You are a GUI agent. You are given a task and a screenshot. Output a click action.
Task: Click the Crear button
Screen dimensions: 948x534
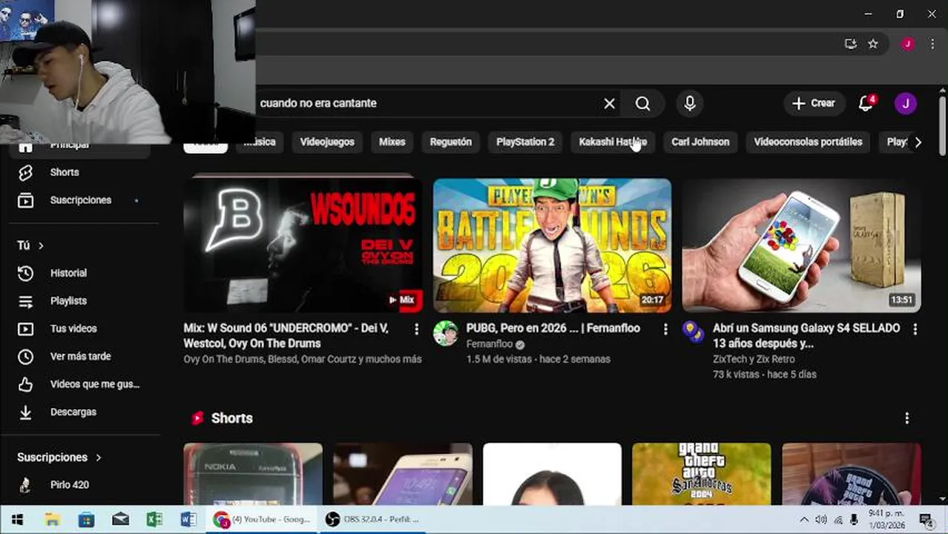point(814,103)
